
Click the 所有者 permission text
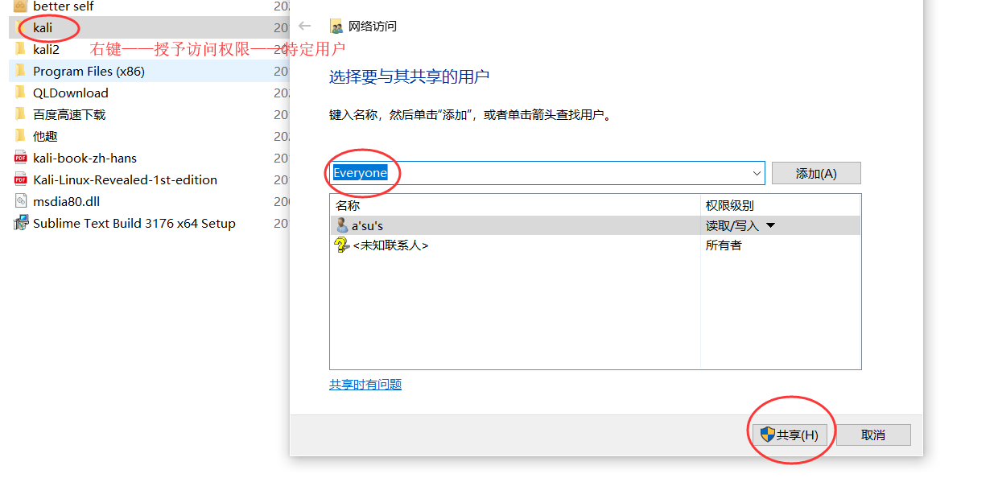pos(724,245)
